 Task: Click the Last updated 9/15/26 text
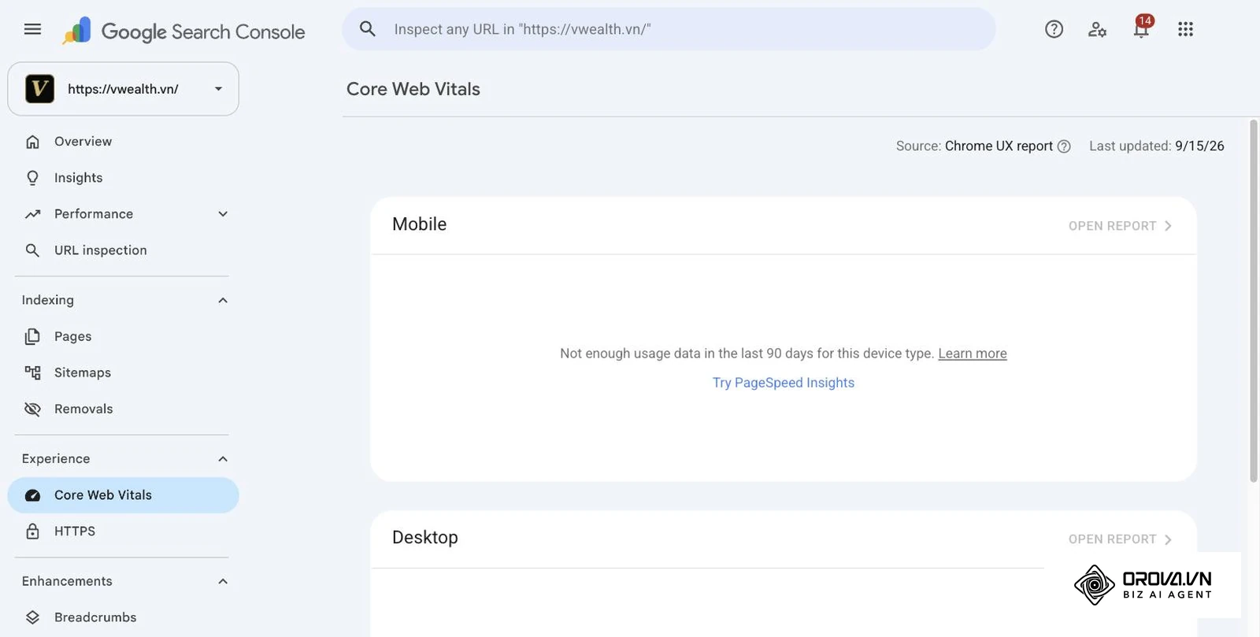click(1157, 146)
